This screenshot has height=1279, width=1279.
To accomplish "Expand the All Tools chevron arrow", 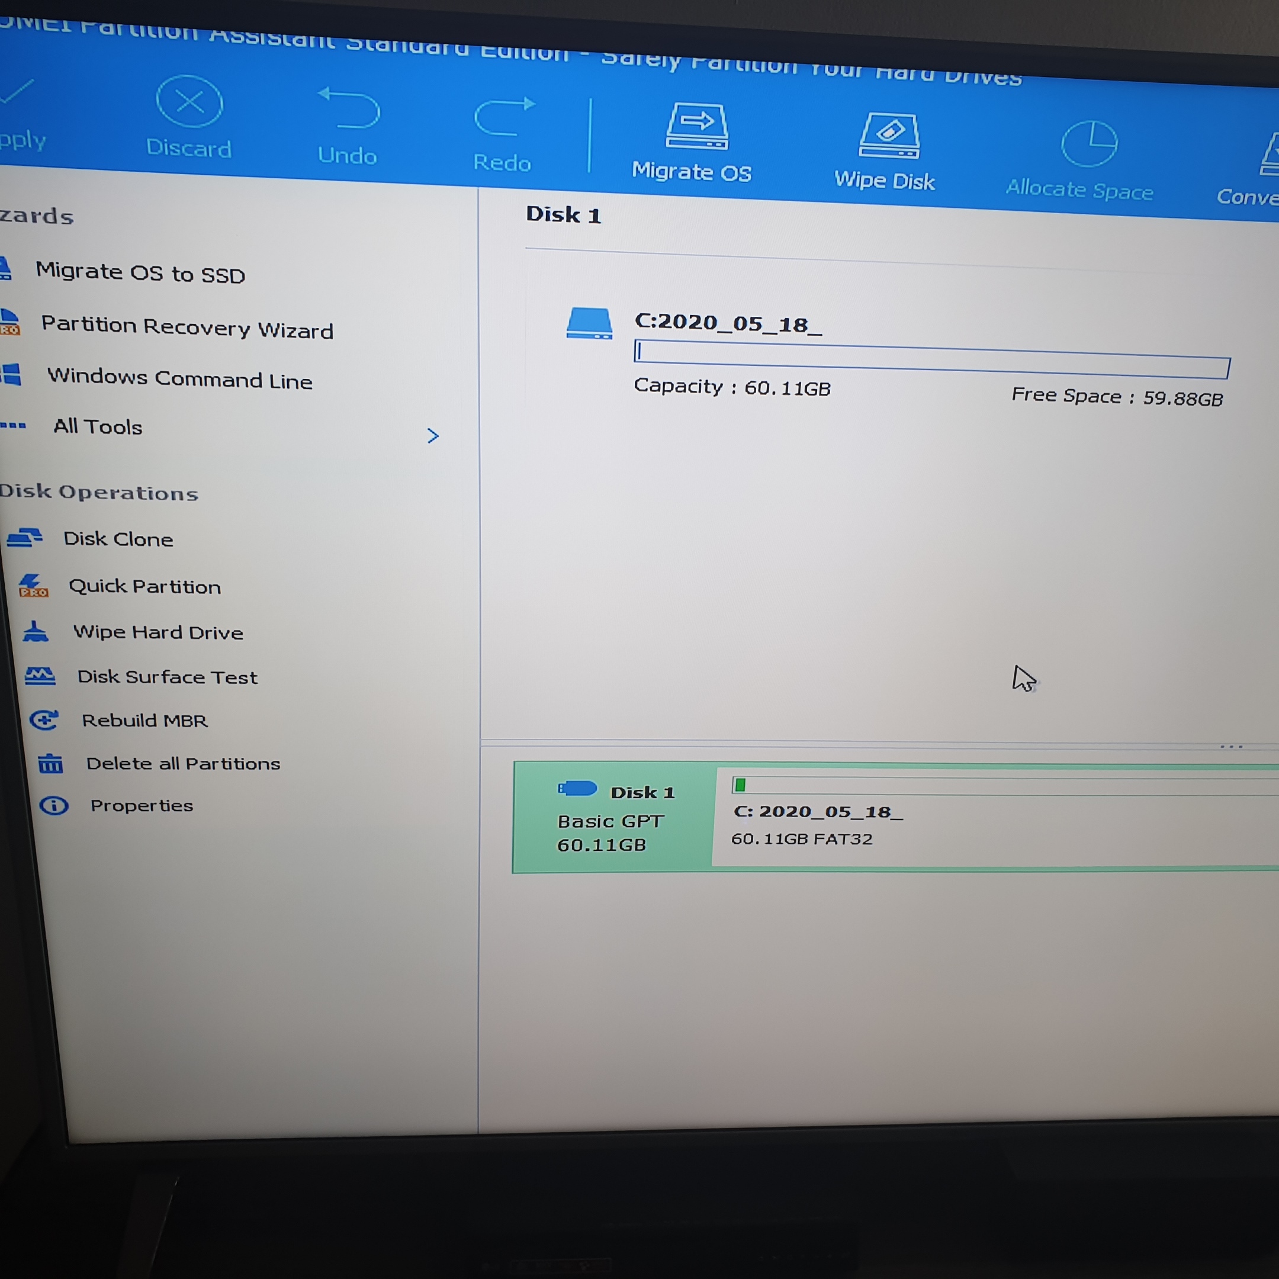I will 433,435.
